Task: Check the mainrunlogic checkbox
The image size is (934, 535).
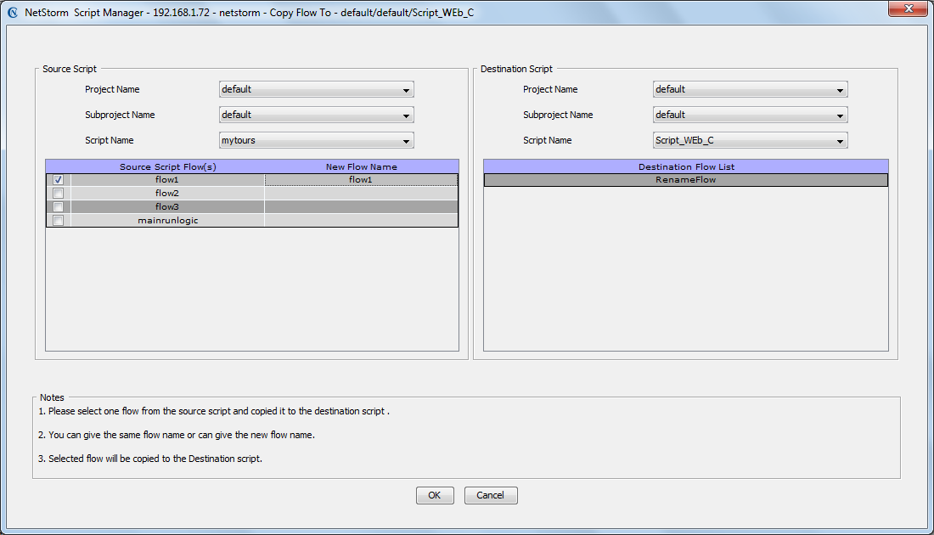Action: coord(59,221)
